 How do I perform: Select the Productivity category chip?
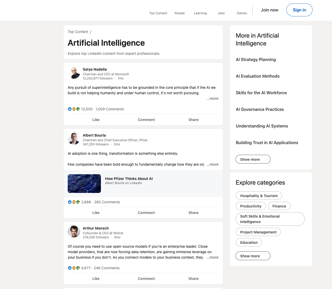[x=251, y=206]
